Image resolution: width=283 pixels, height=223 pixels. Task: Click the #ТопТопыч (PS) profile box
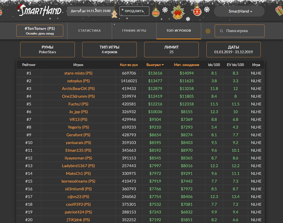click(40, 31)
